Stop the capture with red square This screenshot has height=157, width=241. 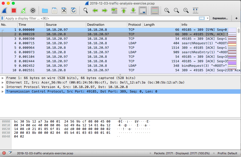(x=14, y=10)
